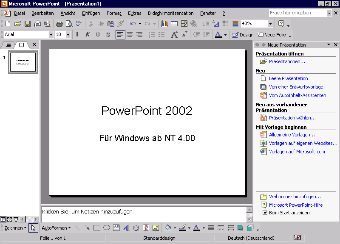Expand the Undo history dropdown arrow
Screen dimensions: 340x244
click(140, 24)
